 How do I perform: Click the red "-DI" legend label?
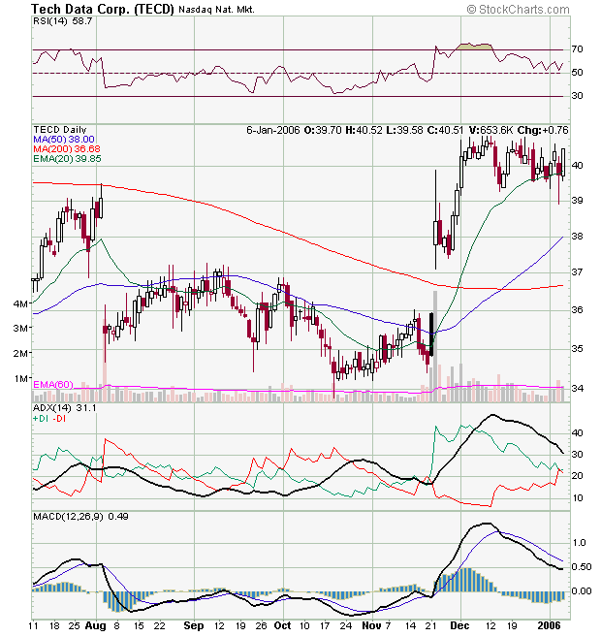pyautogui.click(x=59, y=419)
